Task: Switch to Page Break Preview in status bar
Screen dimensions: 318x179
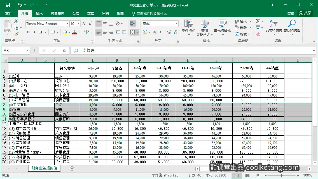Action: 258,175
